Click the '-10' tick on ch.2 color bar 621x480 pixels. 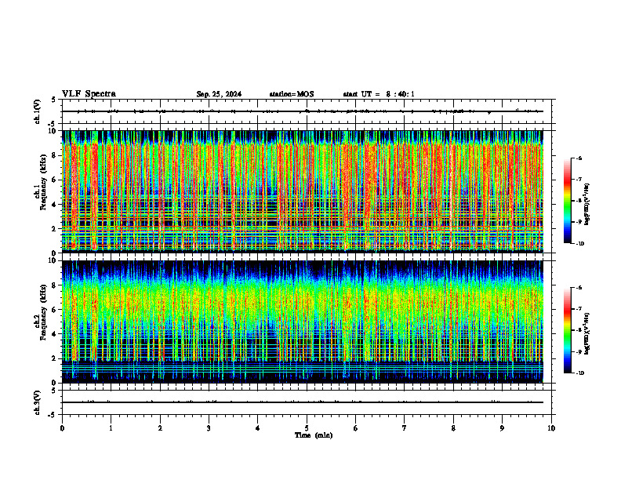coord(580,373)
